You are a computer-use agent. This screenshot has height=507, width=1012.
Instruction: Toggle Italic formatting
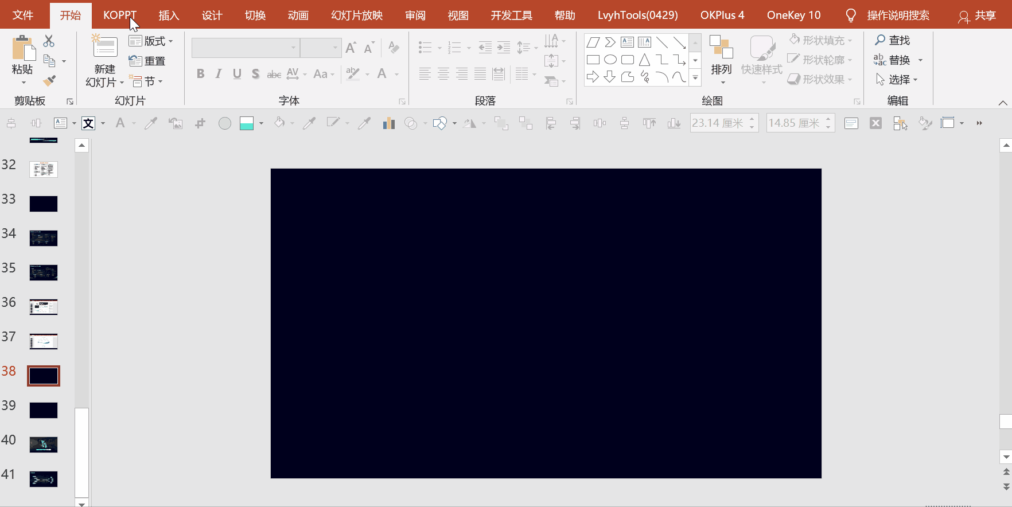pyautogui.click(x=219, y=73)
